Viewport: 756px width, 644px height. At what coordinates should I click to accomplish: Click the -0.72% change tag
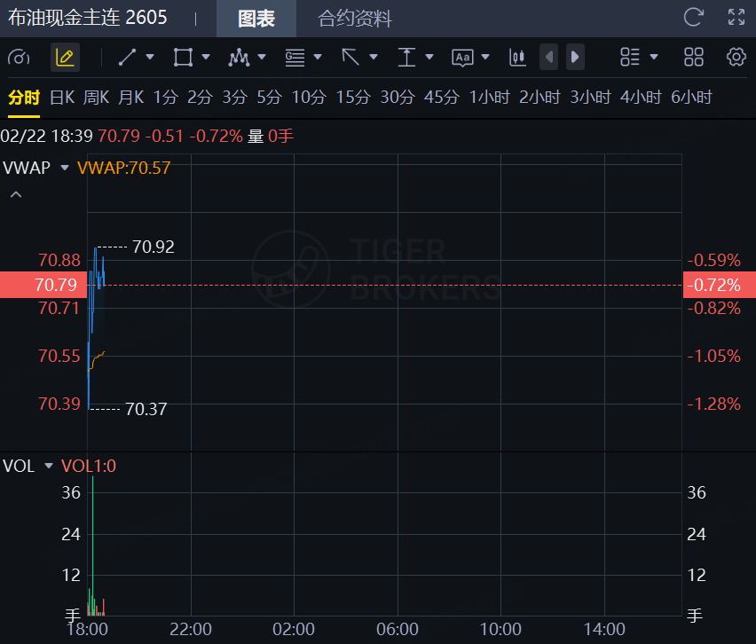click(720, 285)
